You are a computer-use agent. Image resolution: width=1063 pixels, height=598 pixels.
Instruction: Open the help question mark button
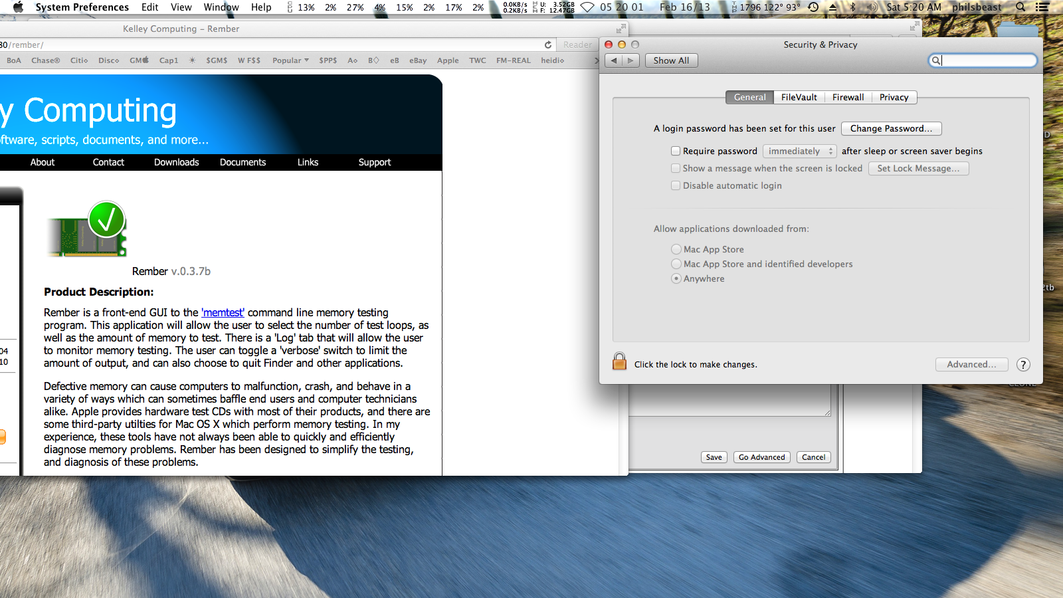[1023, 364]
